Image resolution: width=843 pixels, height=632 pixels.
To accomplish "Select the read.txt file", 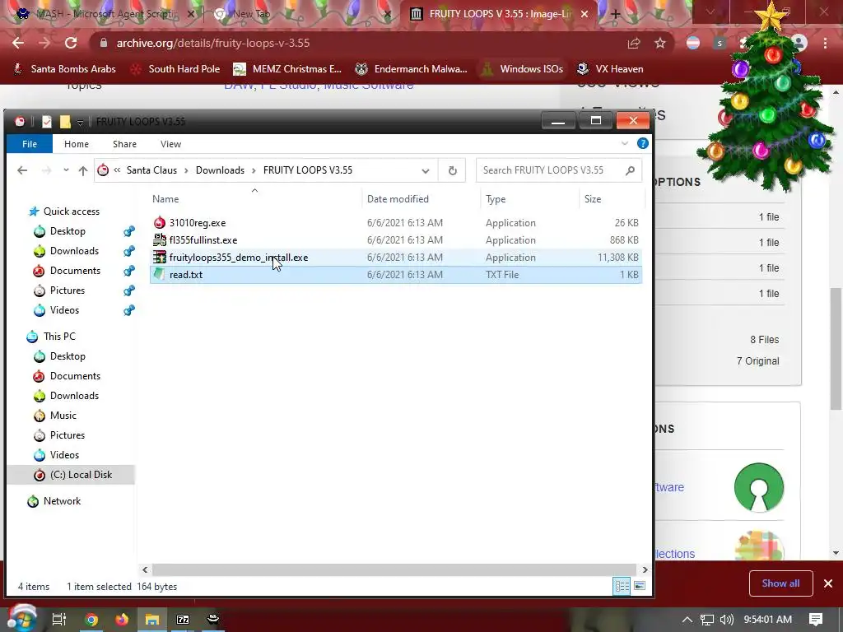I will (x=185, y=274).
